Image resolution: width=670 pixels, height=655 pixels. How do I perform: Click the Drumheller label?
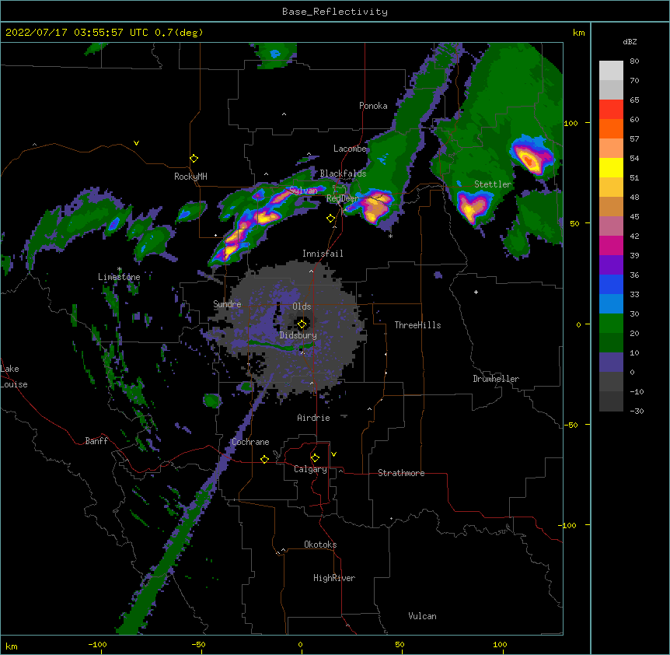[496, 379]
